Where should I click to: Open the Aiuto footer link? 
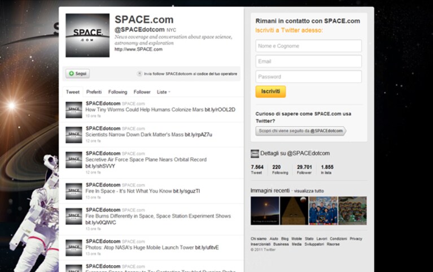[274, 239]
